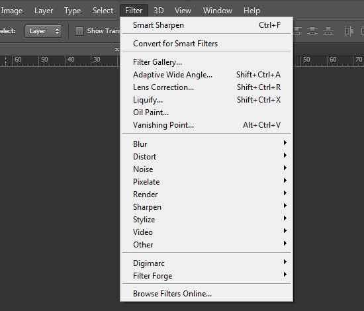This screenshot has height=311, width=364.
Task: Open the Filter Forge submenu
Action: pos(206,276)
